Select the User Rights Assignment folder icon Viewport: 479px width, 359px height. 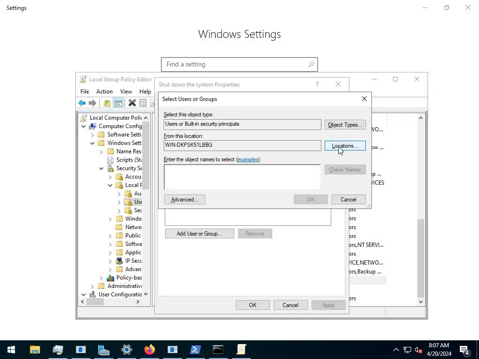[128, 202]
